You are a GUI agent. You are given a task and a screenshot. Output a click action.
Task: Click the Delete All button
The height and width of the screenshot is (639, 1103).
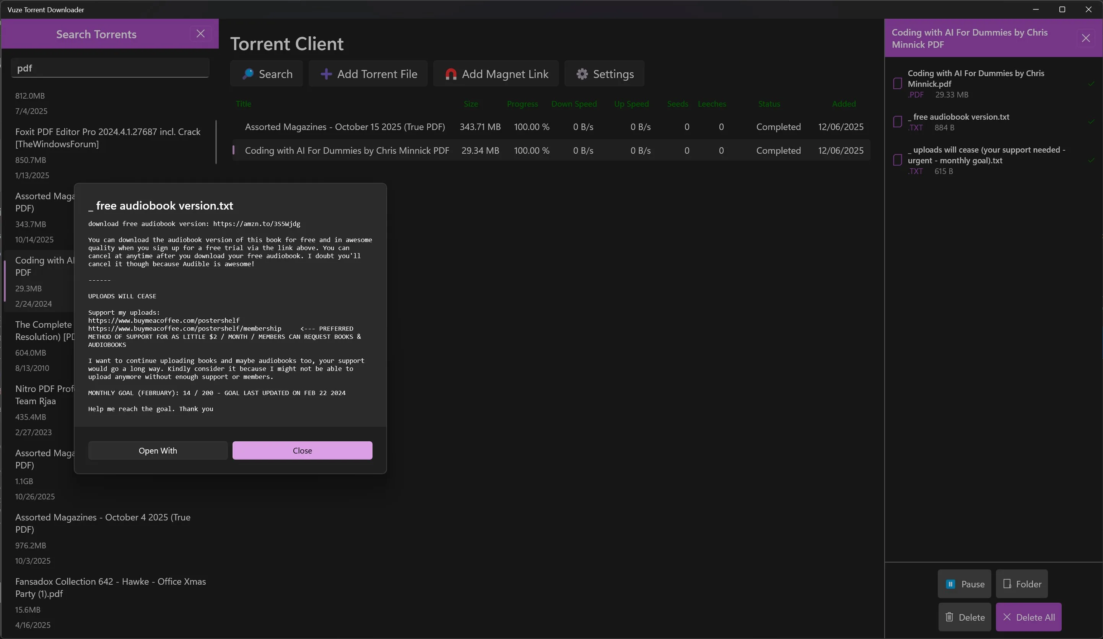(1028, 617)
